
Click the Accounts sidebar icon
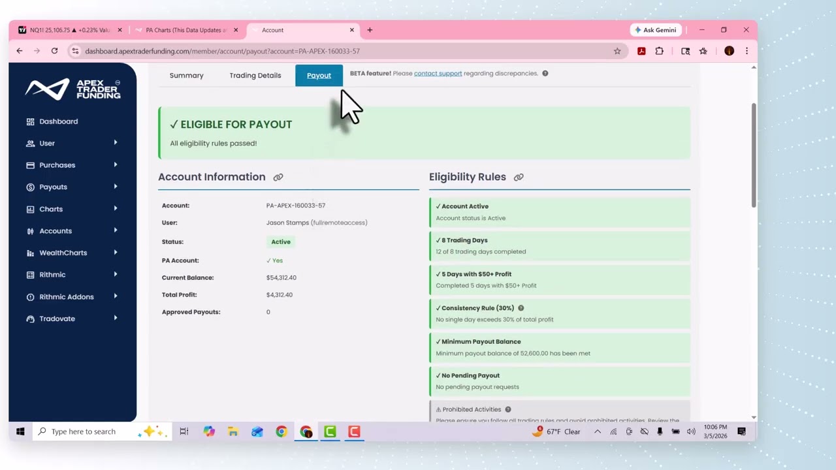30,231
